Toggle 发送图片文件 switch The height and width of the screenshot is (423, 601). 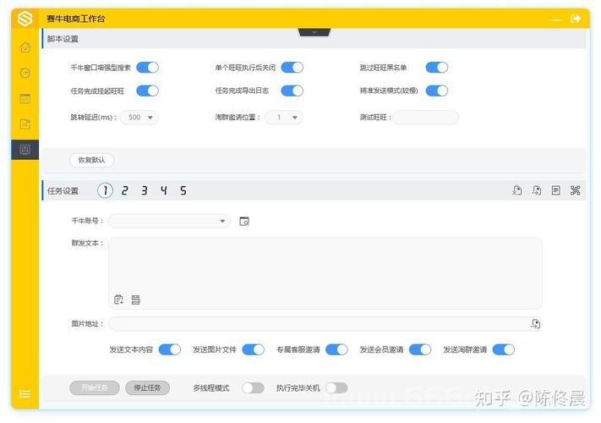tap(254, 349)
